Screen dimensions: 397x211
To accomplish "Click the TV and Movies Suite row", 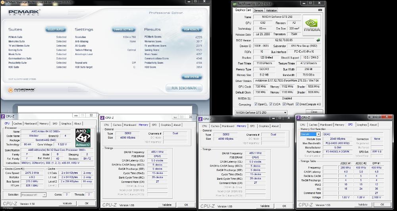I will coord(37,46).
